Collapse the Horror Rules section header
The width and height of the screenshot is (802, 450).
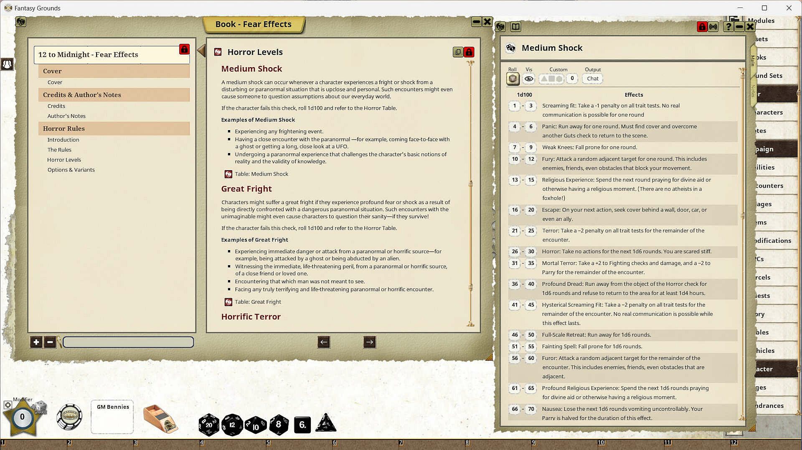tap(114, 128)
